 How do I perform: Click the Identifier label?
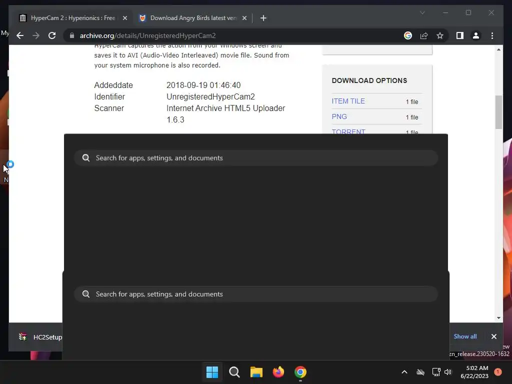(109, 96)
